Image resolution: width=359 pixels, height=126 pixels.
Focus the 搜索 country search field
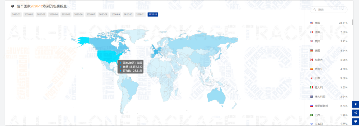(328, 10)
